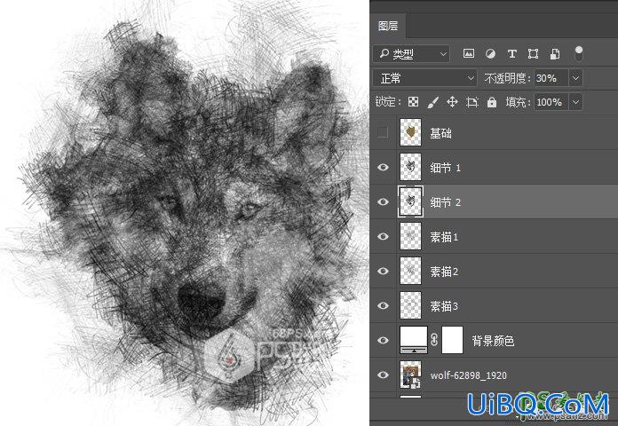Click the 背景颜色 solid color fill thumbnail

414,340
